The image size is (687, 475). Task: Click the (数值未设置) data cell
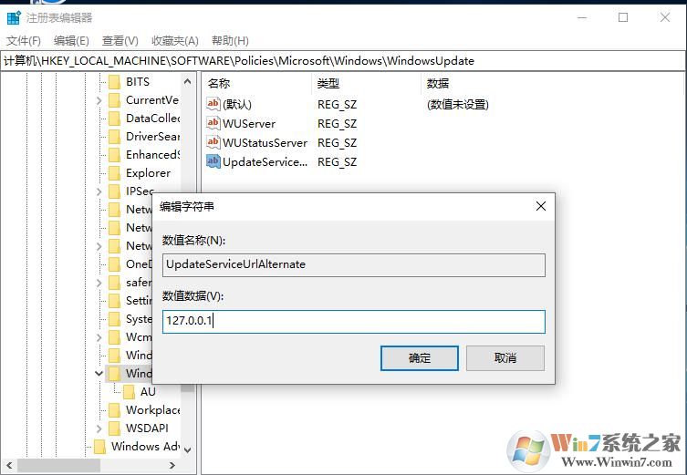pyautogui.click(x=458, y=105)
